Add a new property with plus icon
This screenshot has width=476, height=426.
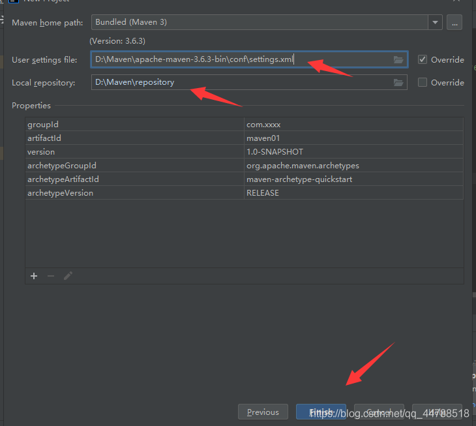(34, 276)
